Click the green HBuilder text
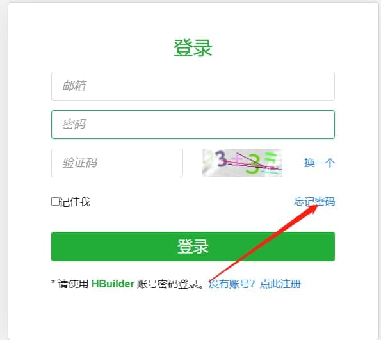This screenshot has height=340, width=381. (113, 284)
